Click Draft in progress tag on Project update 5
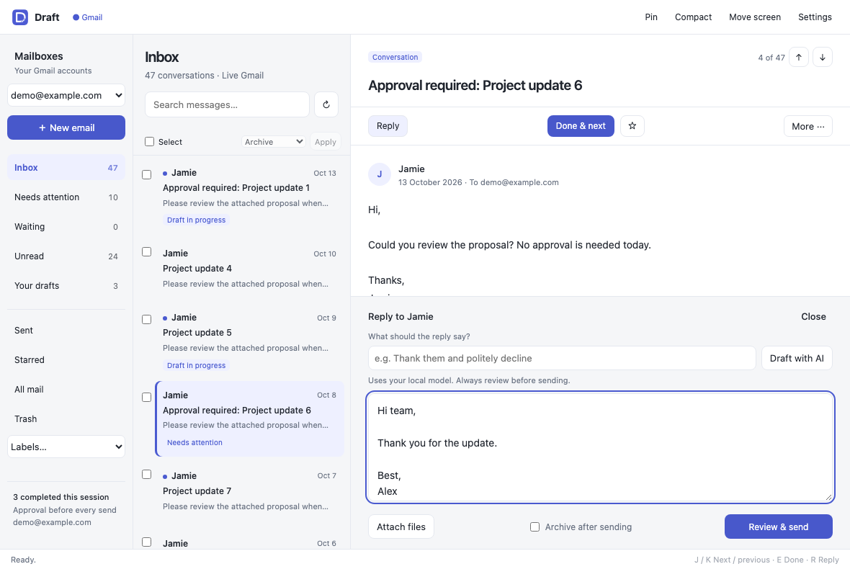 196,366
